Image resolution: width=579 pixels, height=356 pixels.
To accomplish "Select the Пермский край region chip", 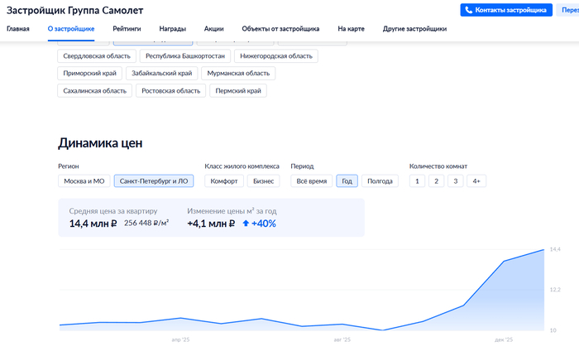I will click(x=237, y=91).
